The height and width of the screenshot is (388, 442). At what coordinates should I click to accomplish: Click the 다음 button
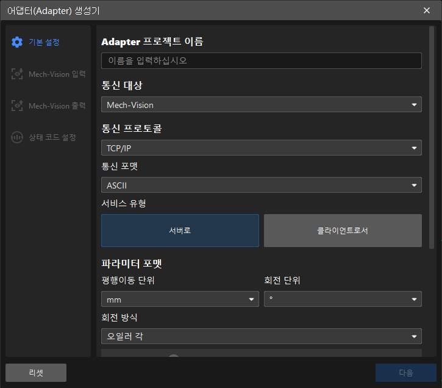(x=406, y=373)
